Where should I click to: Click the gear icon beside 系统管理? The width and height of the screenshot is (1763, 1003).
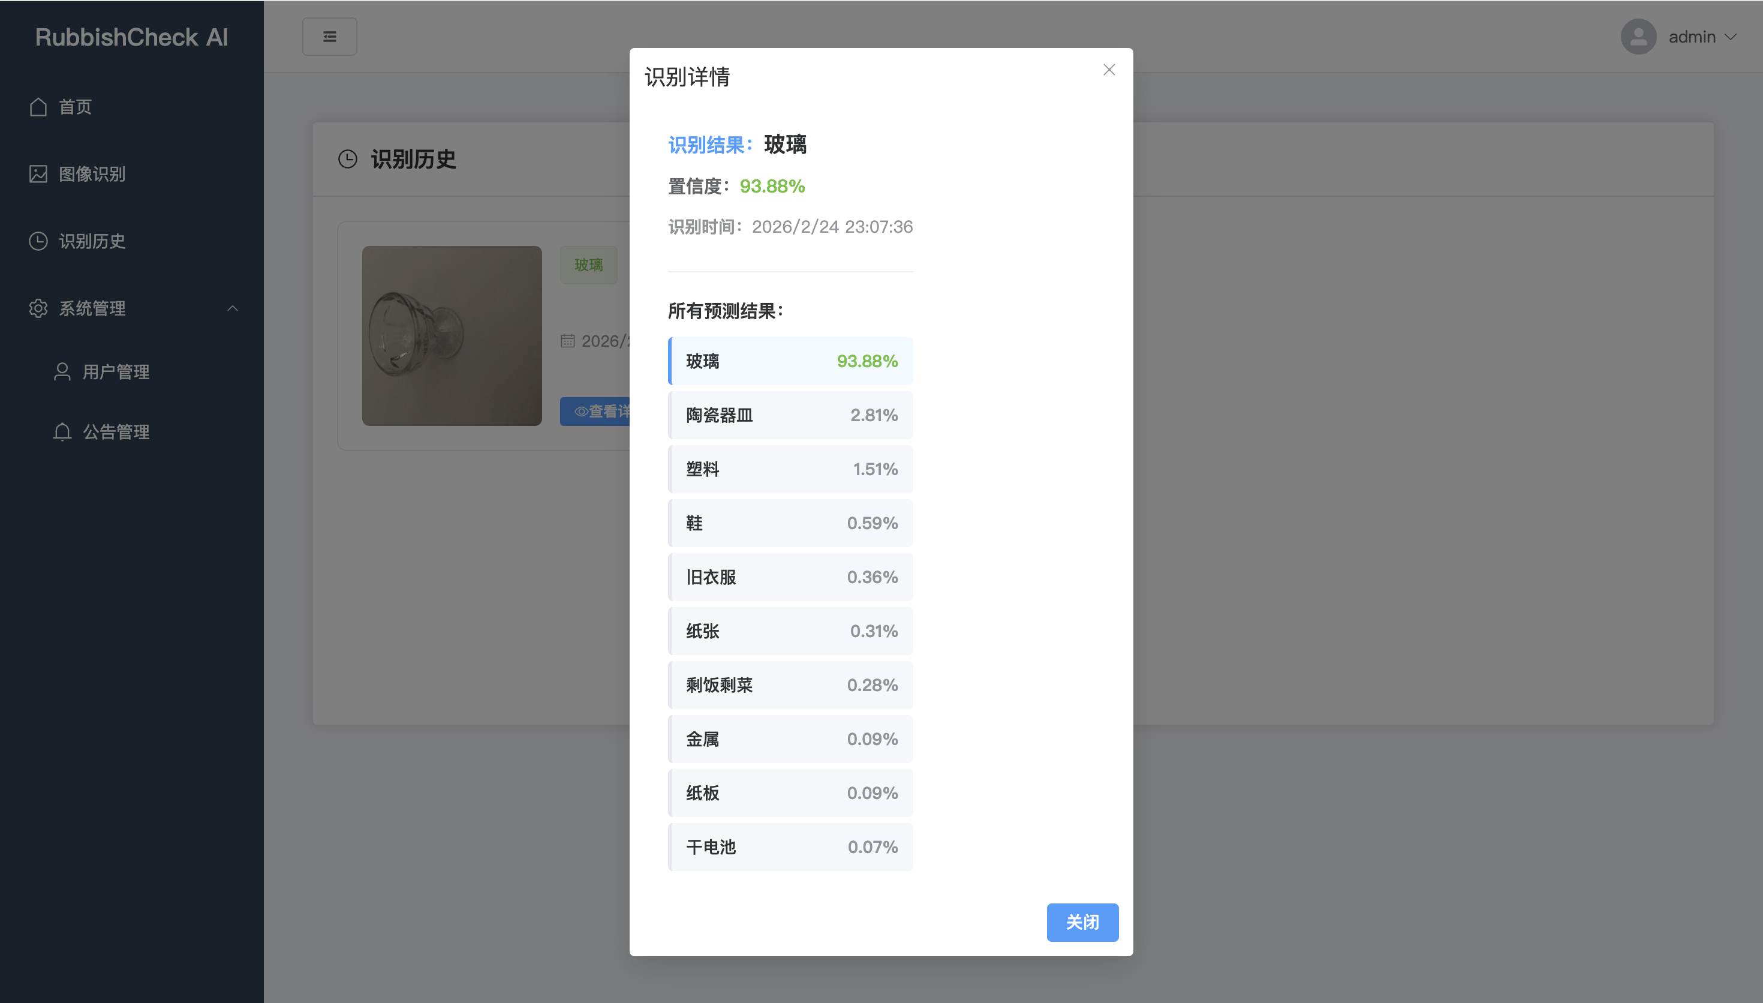click(38, 308)
